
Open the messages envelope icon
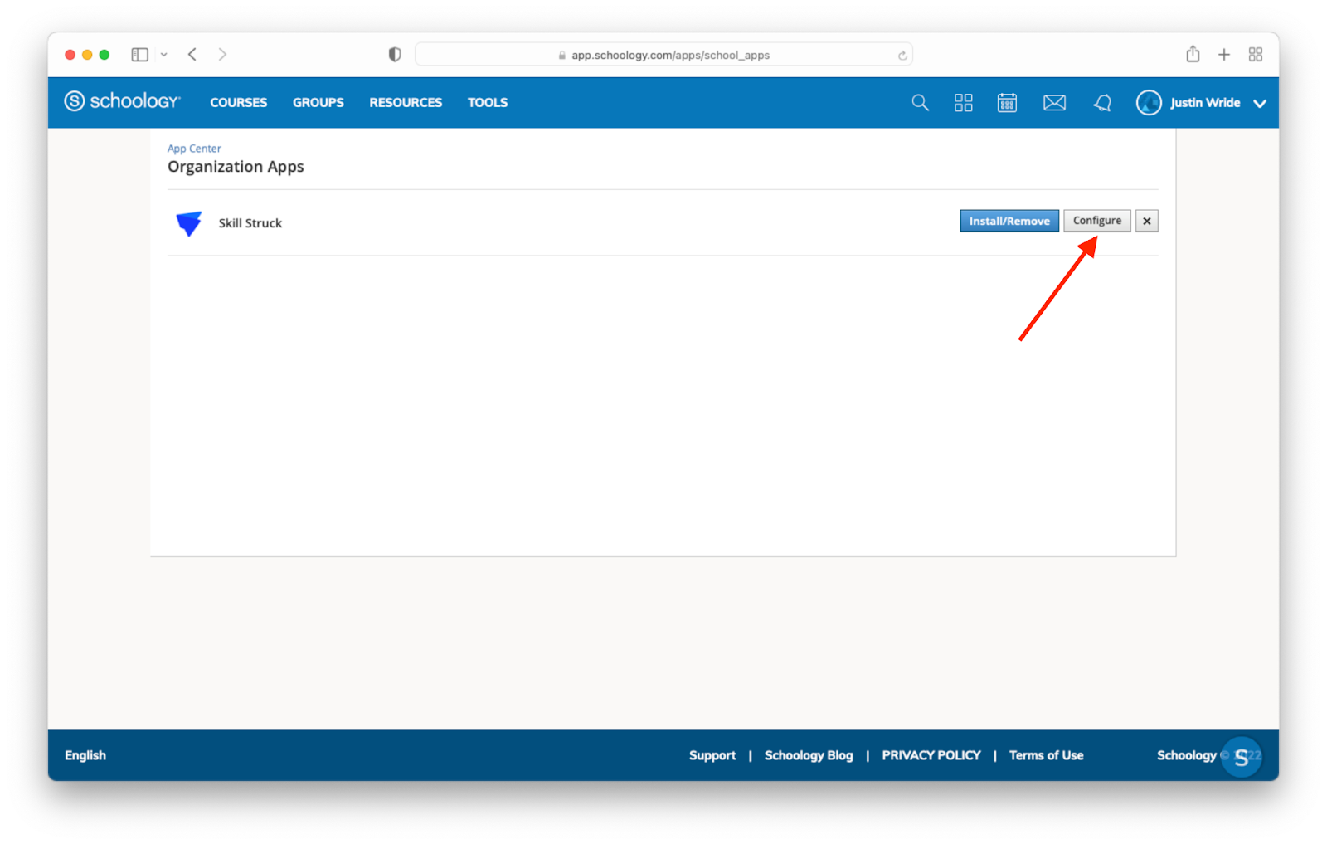[1054, 103]
